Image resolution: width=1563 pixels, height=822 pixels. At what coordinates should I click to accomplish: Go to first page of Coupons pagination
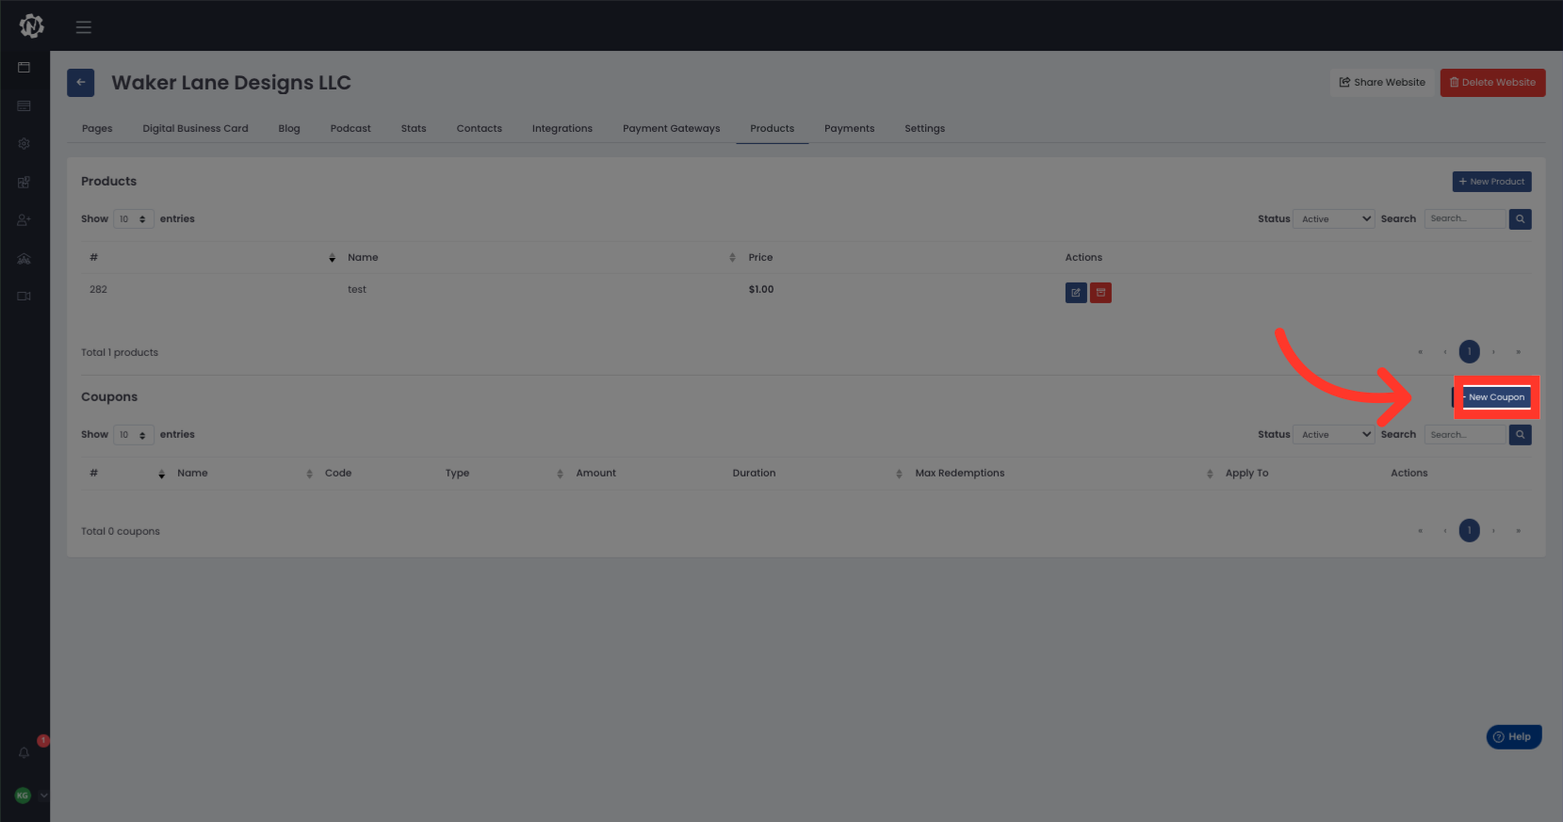click(1420, 531)
